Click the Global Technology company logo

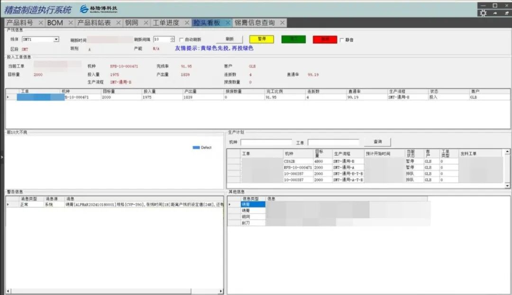[x=99, y=9]
